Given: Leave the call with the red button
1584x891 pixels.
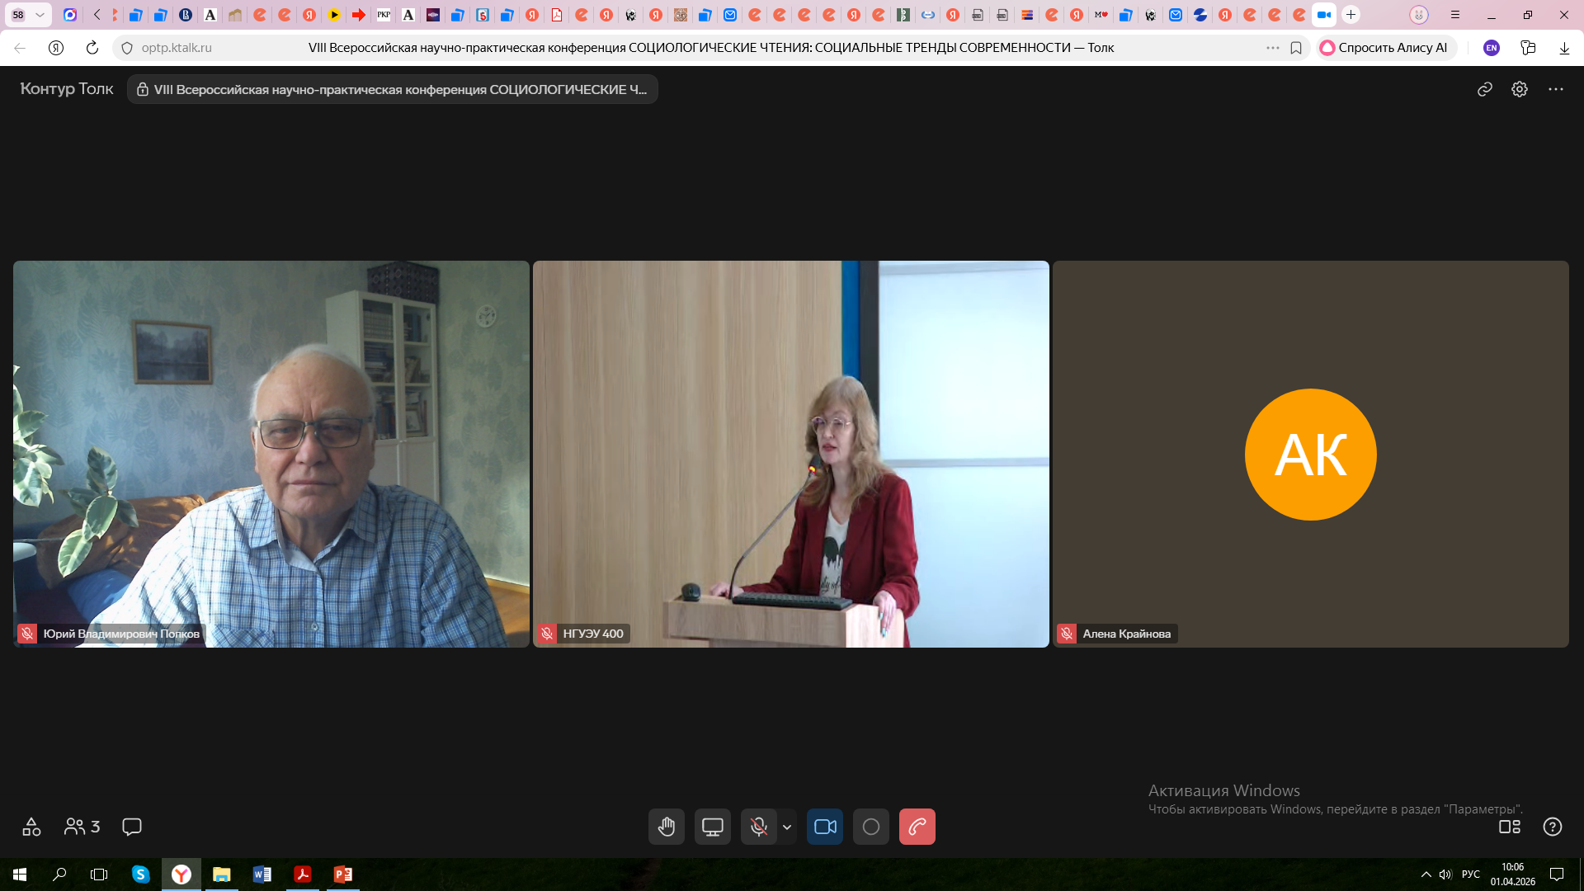Looking at the screenshot, I should [x=917, y=827].
